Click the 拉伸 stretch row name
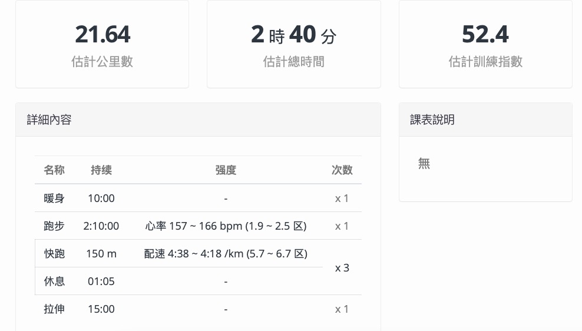Viewport: 582px width, 331px height. pos(54,309)
